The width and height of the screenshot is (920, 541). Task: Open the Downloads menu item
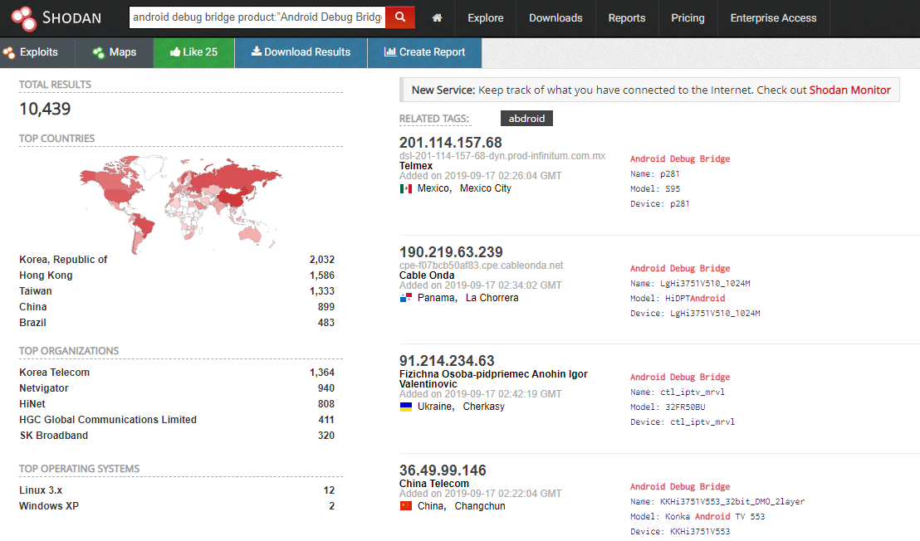(x=555, y=18)
